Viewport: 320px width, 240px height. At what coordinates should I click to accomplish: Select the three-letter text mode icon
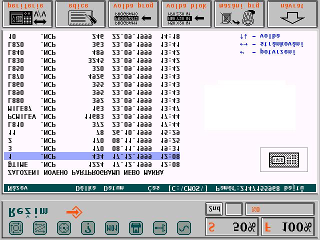click(x=112, y=228)
